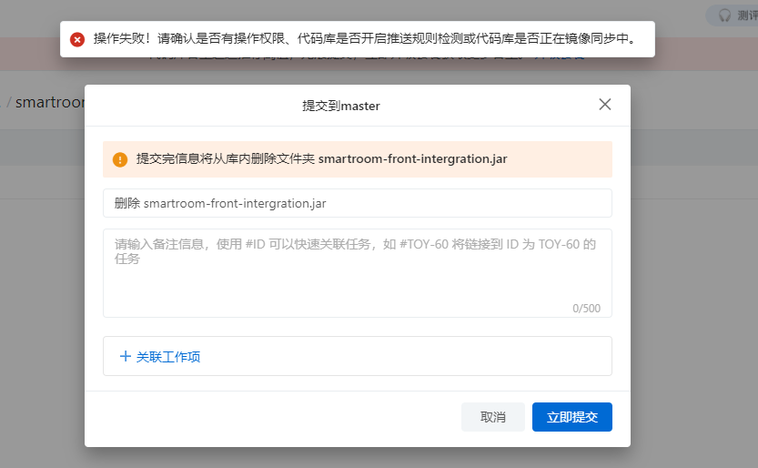Click the warning text about deleting smartroom-front-intergration.jar
Screen dimensions: 758x468
[321, 159]
